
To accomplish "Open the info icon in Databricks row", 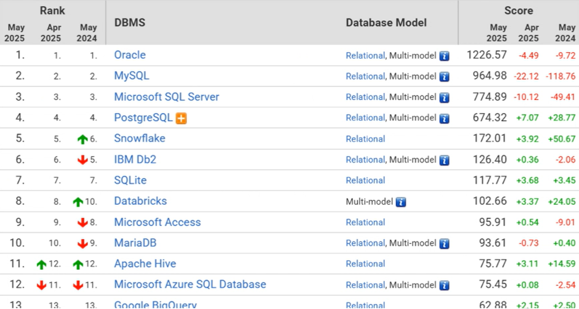I will click(x=401, y=202).
